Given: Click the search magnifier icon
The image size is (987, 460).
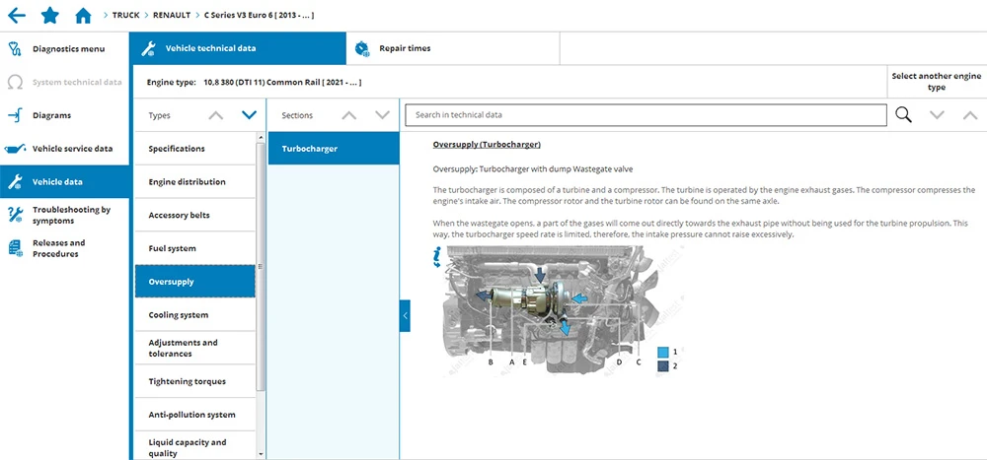Looking at the screenshot, I should click(x=903, y=115).
